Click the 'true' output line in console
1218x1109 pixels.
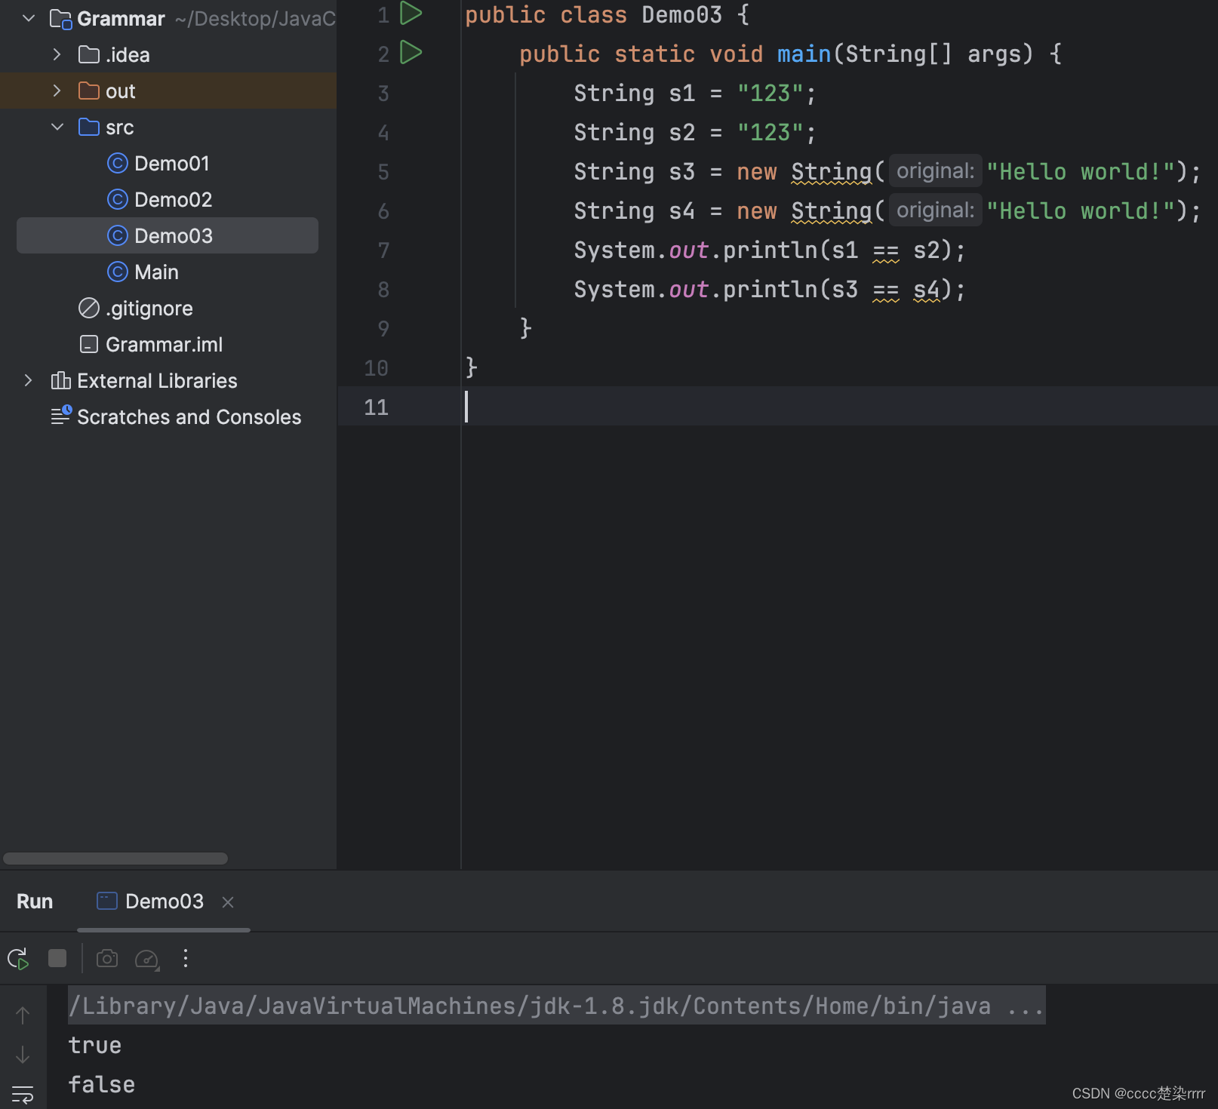click(95, 1045)
